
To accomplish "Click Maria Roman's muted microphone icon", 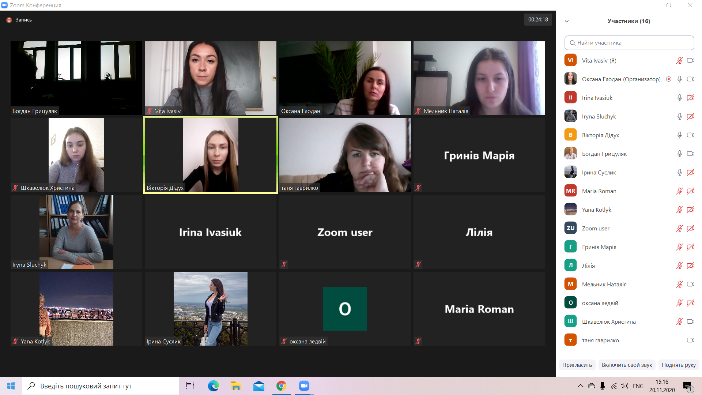I will click(x=679, y=191).
